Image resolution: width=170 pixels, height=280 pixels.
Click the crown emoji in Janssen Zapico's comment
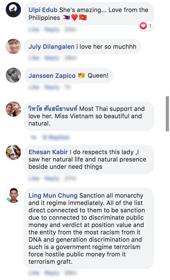point(81,76)
